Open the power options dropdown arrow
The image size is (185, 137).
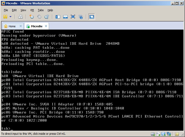(11, 17)
